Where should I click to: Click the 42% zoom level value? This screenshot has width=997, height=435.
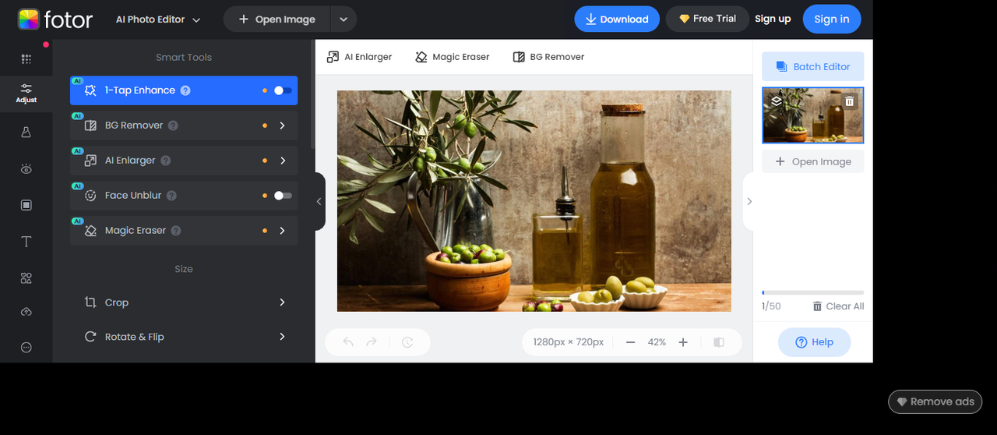point(657,342)
